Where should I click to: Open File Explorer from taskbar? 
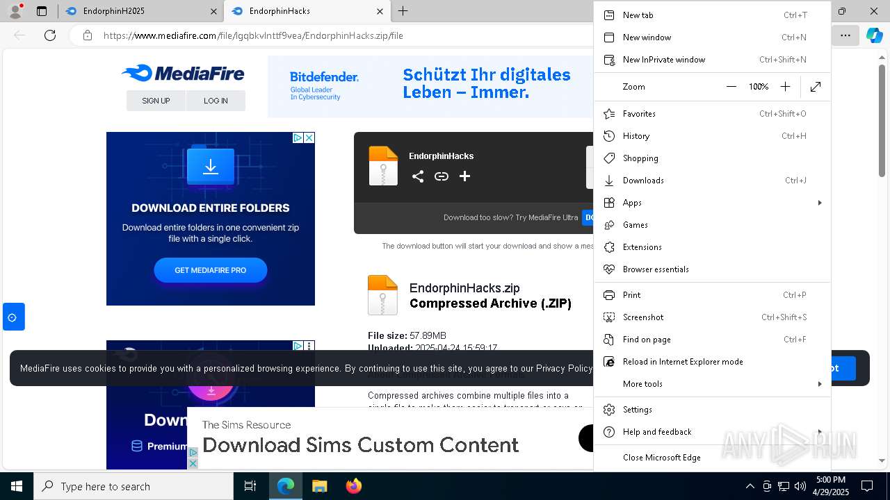319,486
